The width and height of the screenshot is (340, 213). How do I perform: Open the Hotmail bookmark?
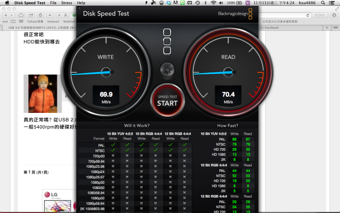point(53,21)
